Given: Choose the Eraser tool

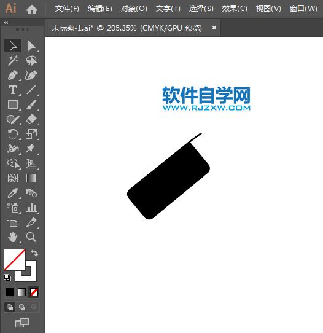Looking at the screenshot, I should point(31,119).
